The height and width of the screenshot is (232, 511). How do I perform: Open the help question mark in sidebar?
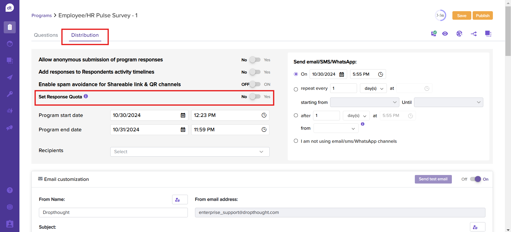tap(10, 190)
